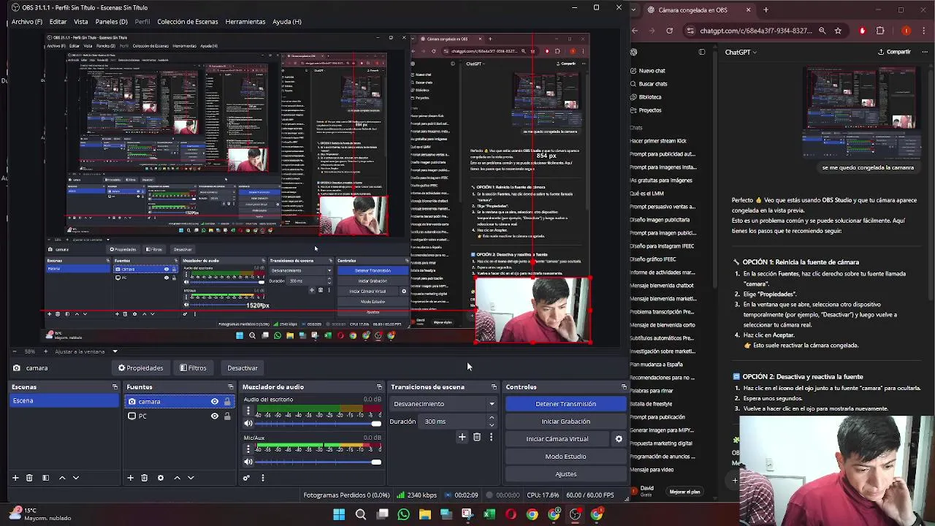Screen dimensions: 935x526
Task: Mute Audio del escritorio speaker icon
Action: [248, 423]
